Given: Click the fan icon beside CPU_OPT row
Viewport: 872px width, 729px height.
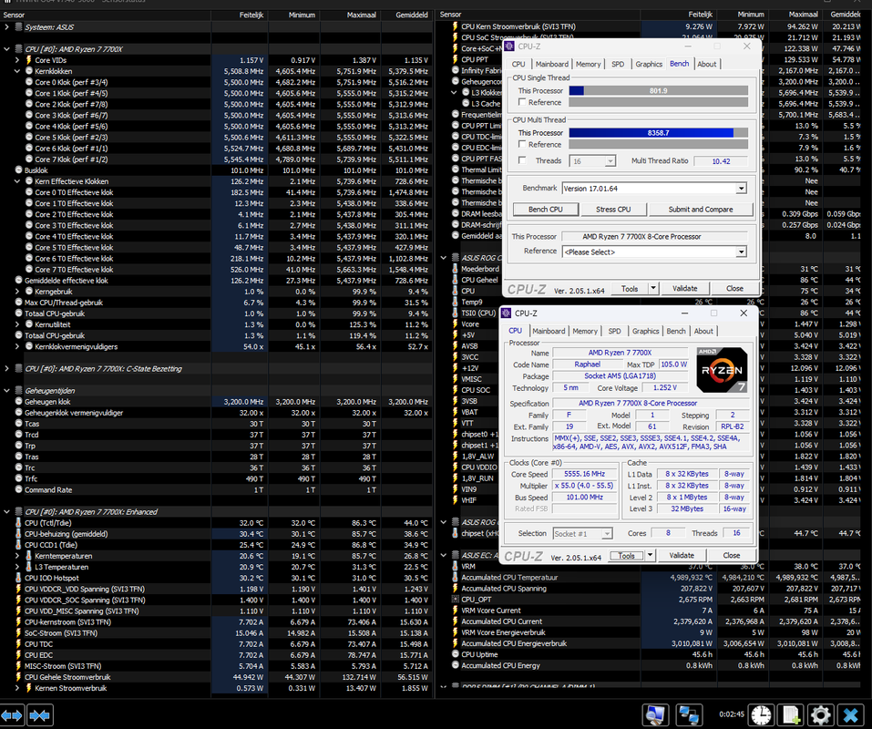Looking at the screenshot, I should pyautogui.click(x=455, y=600).
